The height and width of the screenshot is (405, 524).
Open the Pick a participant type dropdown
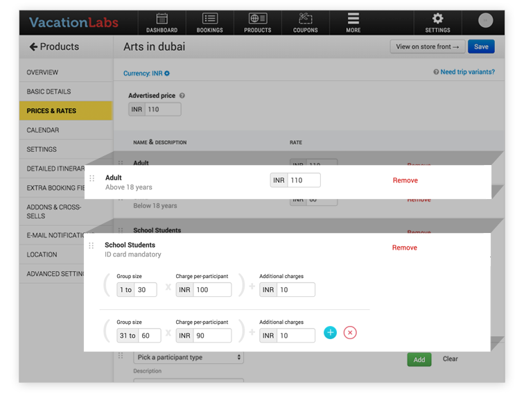click(x=189, y=357)
